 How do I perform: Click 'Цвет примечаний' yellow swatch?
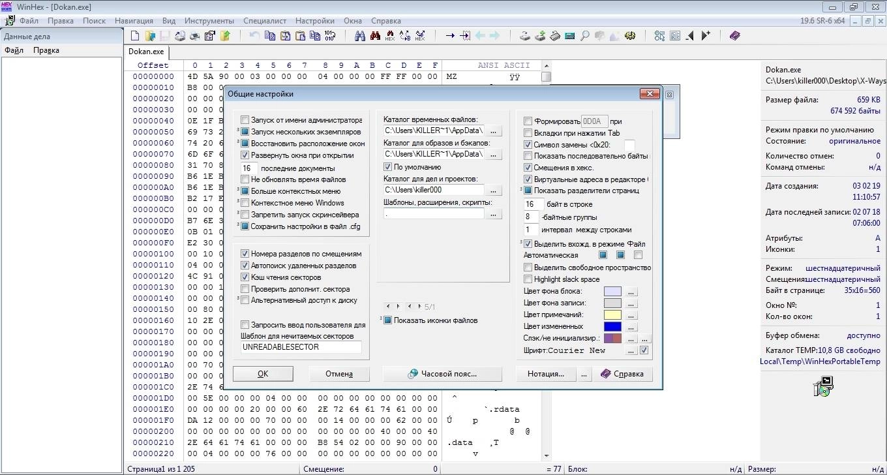click(x=612, y=315)
